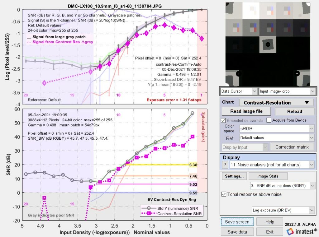
Task: Click the yellow 6.38 dynamic range bar
Action: point(156,165)
